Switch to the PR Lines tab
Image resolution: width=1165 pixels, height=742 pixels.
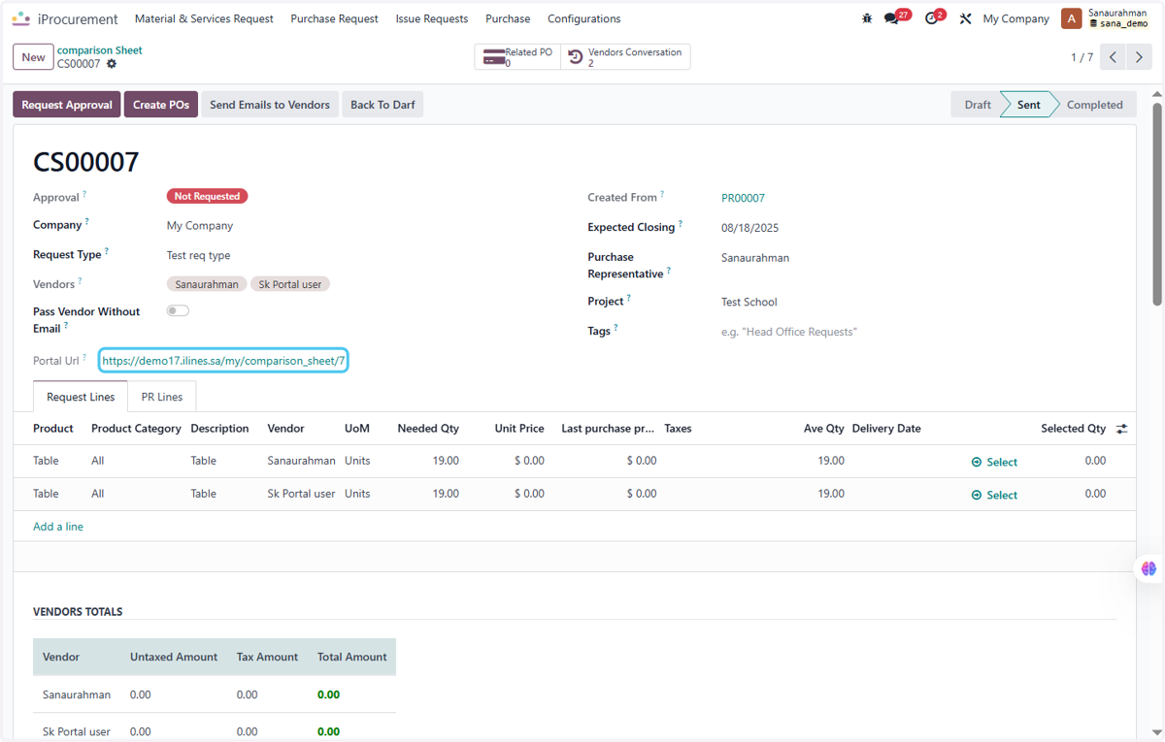click(162, 397)
